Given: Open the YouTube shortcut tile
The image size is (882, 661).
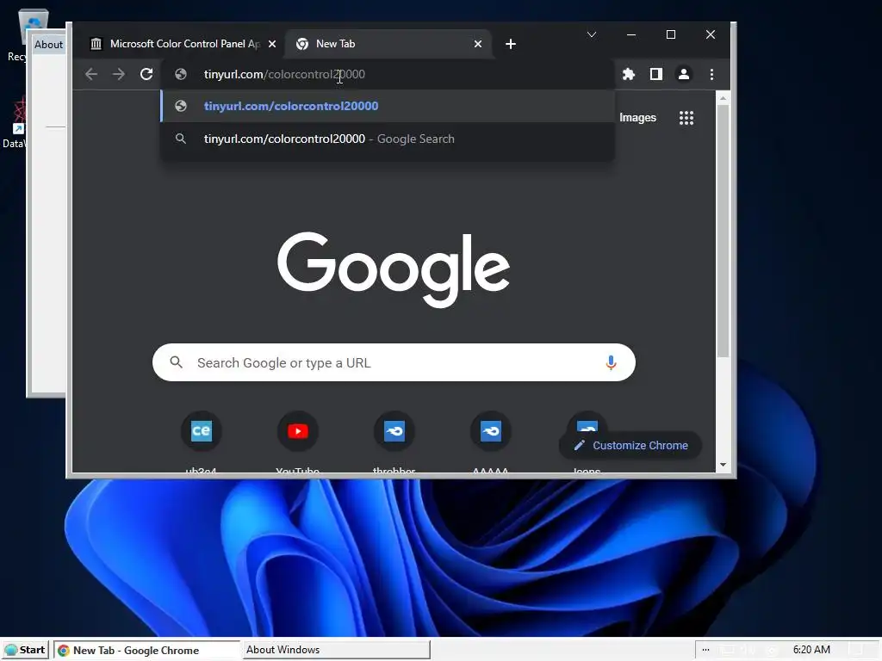Looking at the screenshot, I should pos(297,431).
